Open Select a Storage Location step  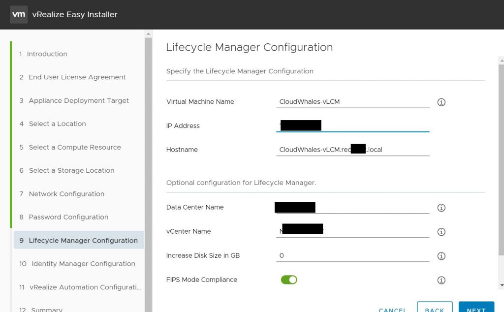[67, 170]
